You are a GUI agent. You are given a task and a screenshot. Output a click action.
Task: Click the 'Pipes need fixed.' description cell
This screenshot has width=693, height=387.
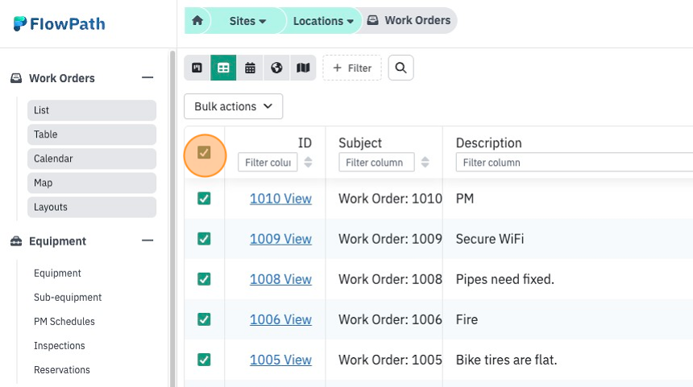504,279
